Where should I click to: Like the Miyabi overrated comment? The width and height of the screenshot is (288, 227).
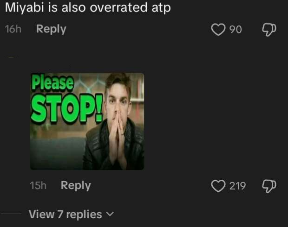pyautogui.click(x=218, y=29)
